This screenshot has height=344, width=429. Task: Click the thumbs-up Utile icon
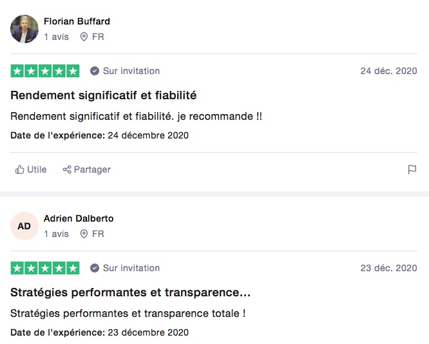(20, 169)
